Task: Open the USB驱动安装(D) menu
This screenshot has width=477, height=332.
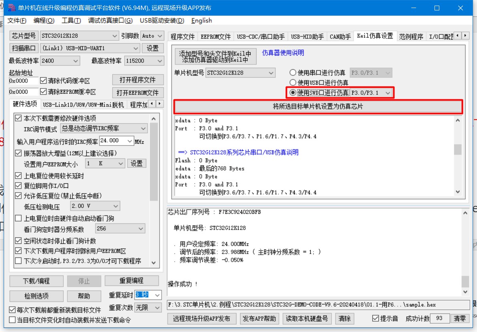Action: click(x=162, y=20)
